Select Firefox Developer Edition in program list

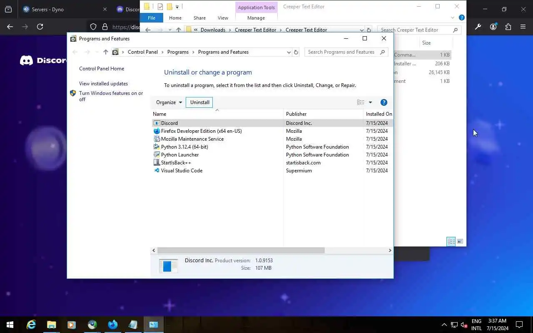(x=272, y=131)
